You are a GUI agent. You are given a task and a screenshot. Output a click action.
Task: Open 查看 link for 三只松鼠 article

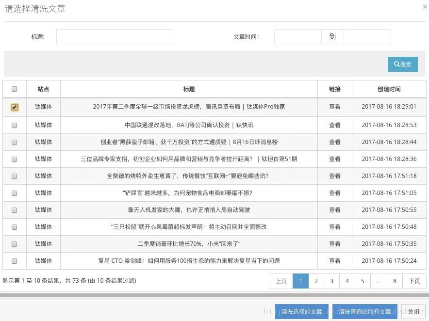(334, 226)
